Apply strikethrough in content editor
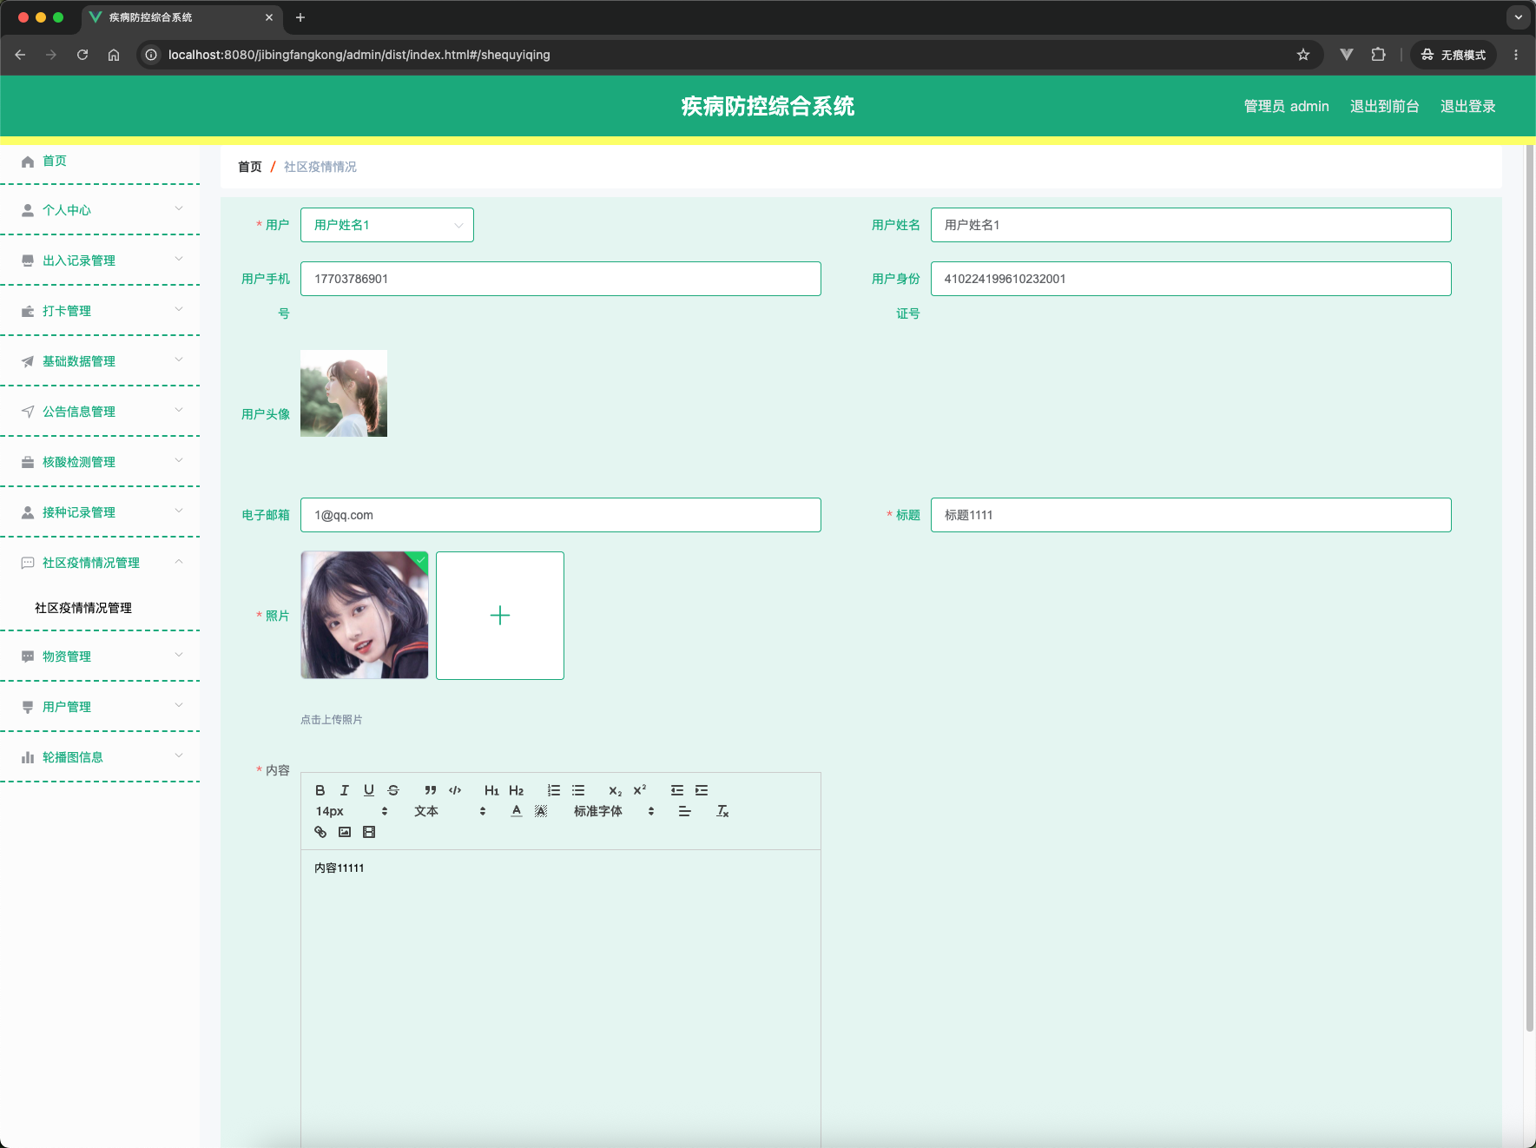Image resolution: width=1536 pixels, height=1148 pixels. coord(393,790)
